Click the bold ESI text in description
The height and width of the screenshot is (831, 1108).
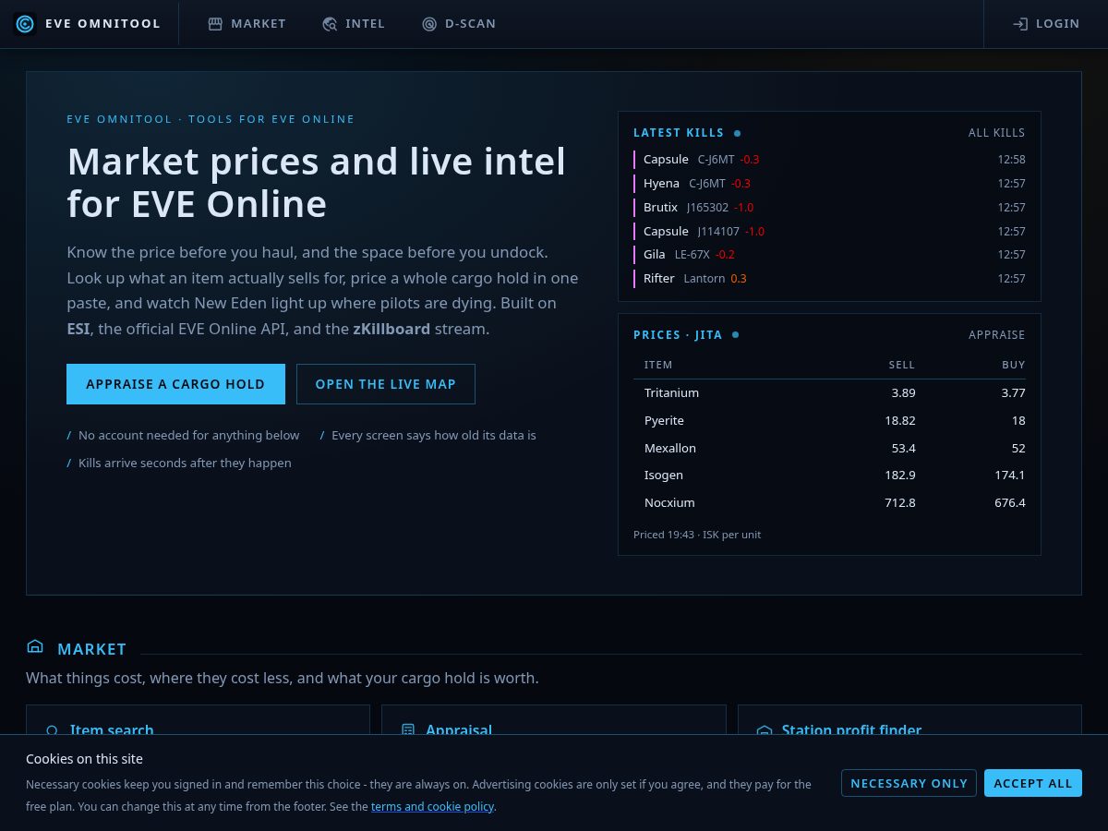point(78,329)
